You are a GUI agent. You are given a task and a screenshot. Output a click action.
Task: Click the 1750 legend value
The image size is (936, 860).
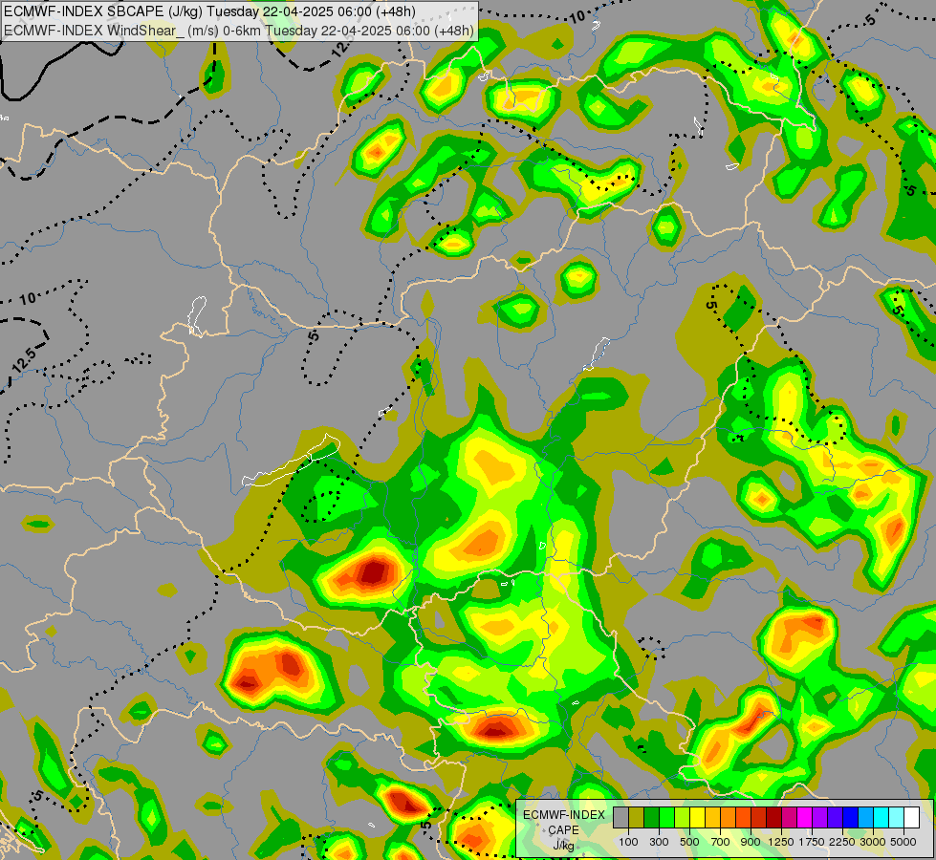[x=812, y=842]
